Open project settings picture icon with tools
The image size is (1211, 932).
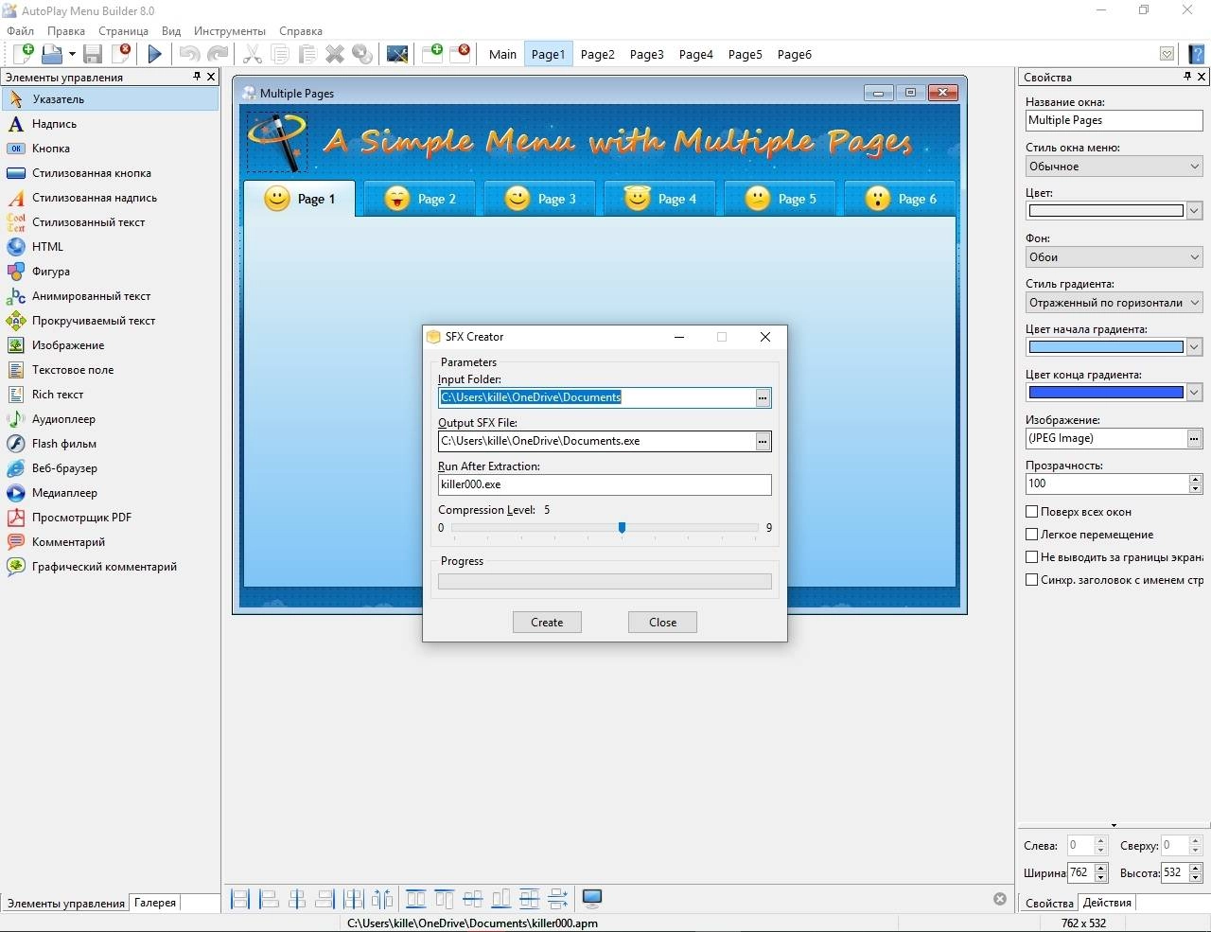click(397, 54)
